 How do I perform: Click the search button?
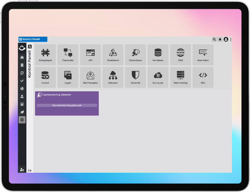point(214,39)
